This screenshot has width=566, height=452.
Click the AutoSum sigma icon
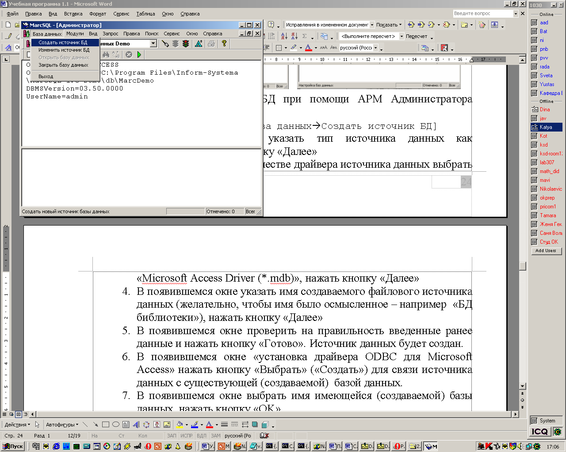305,36
